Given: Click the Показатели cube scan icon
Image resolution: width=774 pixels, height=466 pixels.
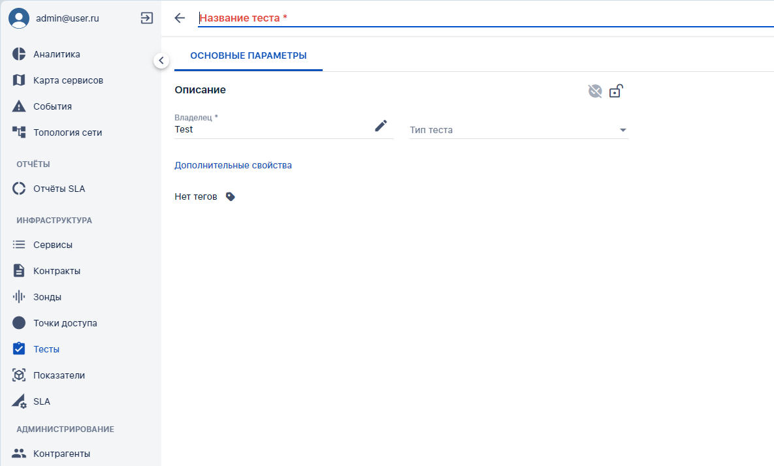Looking at the screenshot, I should click(x=19, y=375).
